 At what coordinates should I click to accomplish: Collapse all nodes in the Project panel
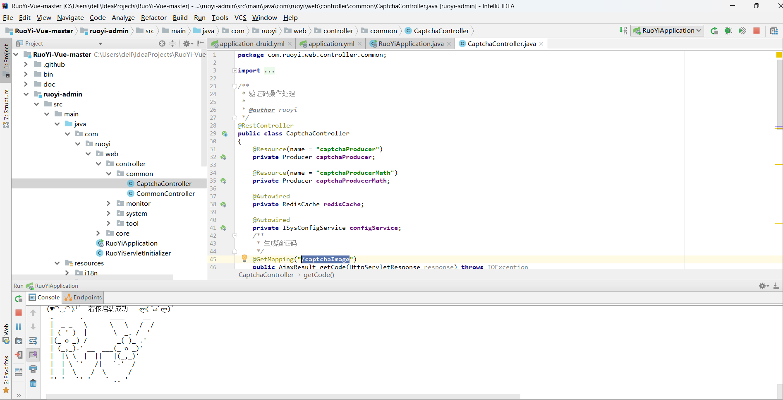click(173, 43)
